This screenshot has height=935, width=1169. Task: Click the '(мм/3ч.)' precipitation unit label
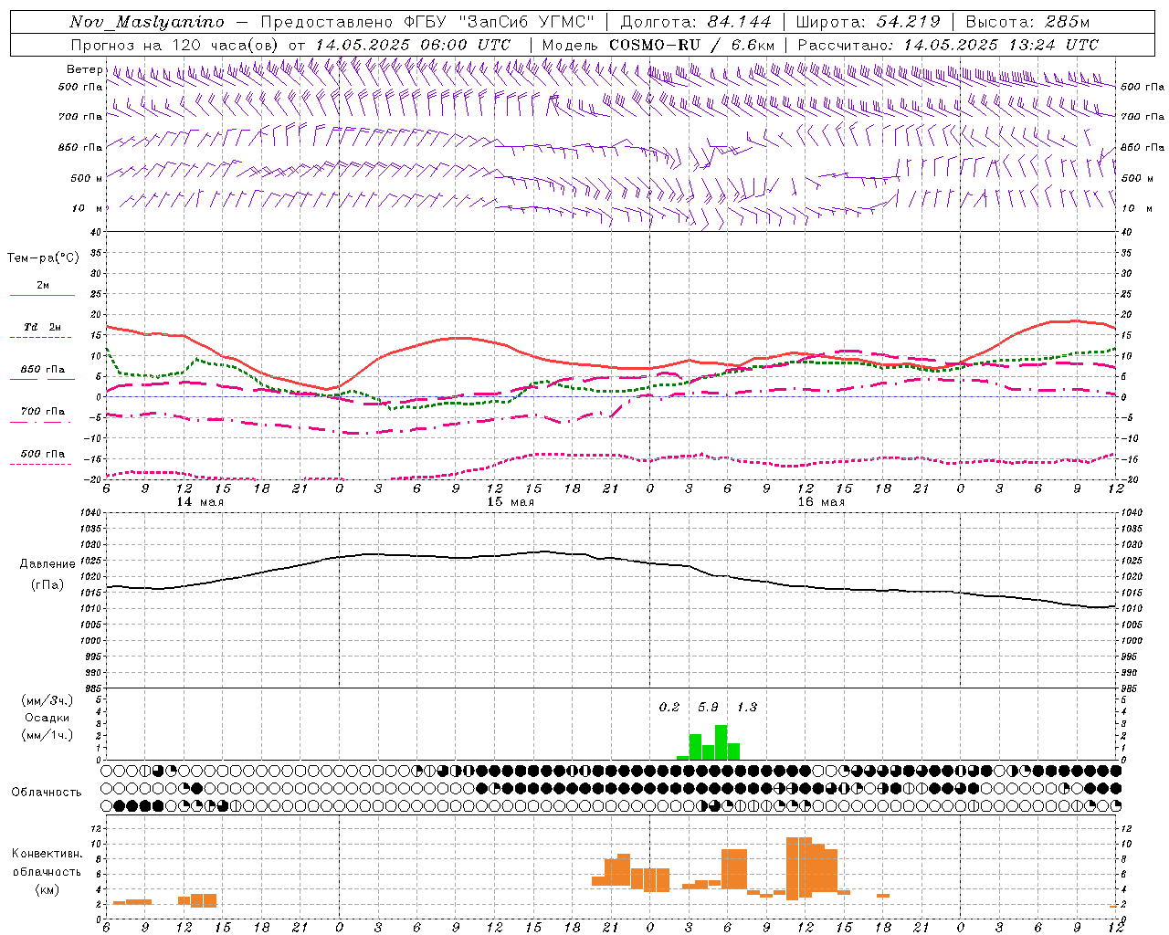47,701
